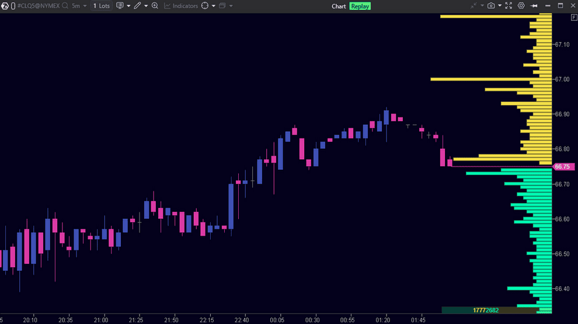Click the 67.00 price scale label
Viewport: 578px width, 324px height.
pyautogui.click(x=562, y=79)
